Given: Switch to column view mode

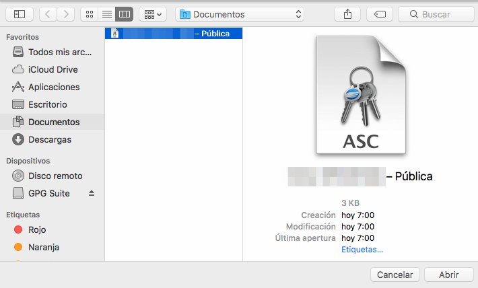Looking at the screenshot, I should [125, 14].
